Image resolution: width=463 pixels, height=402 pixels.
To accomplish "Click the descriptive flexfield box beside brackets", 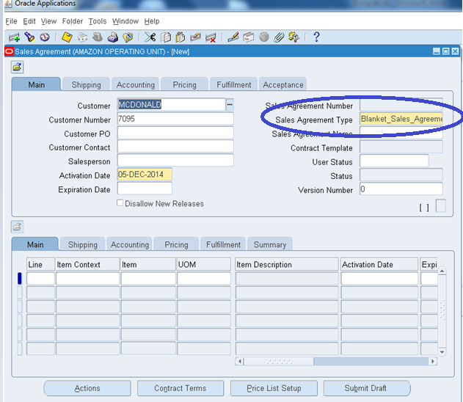I will 440,205.
